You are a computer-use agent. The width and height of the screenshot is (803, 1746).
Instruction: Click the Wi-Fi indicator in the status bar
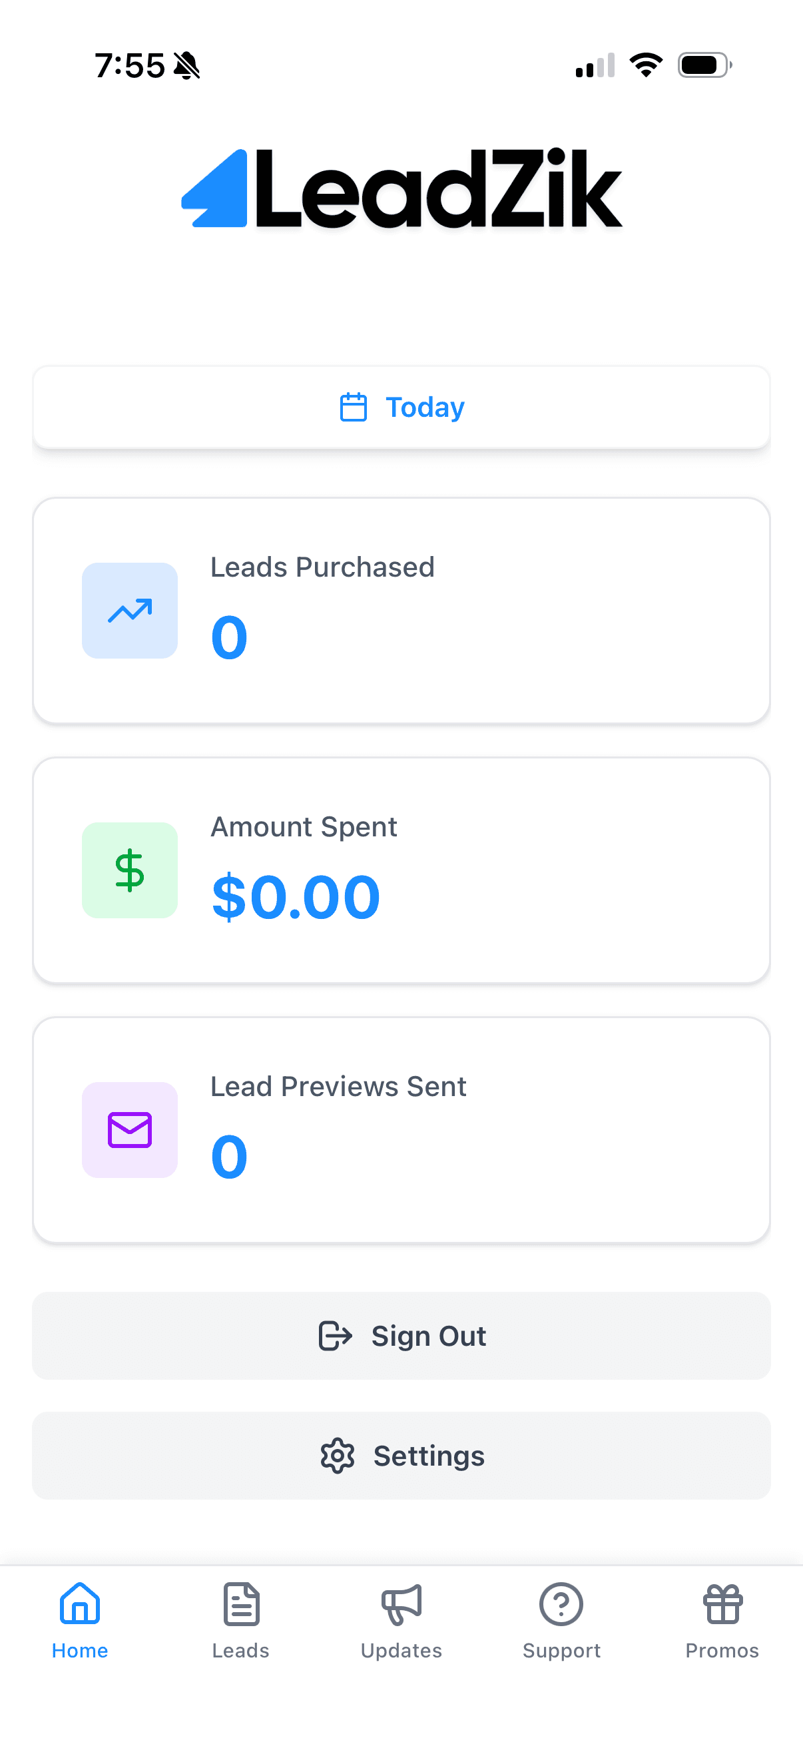(646, 64)
